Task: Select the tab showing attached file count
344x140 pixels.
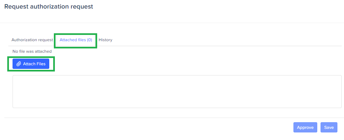Action: [x=76, y=40]
